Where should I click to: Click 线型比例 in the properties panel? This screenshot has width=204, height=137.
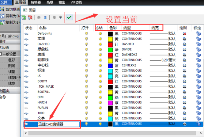[14, 77]
